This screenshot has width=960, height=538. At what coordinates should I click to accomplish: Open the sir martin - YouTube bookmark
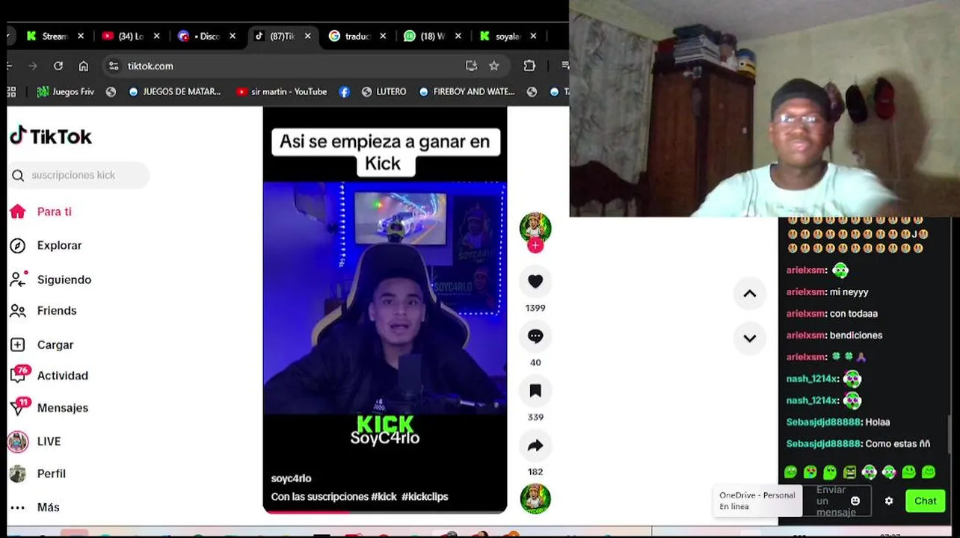[282, 91]
